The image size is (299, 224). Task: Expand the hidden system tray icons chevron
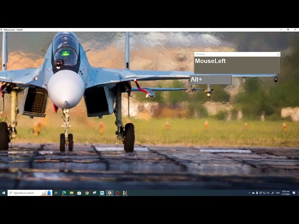[x=249, y=193]
